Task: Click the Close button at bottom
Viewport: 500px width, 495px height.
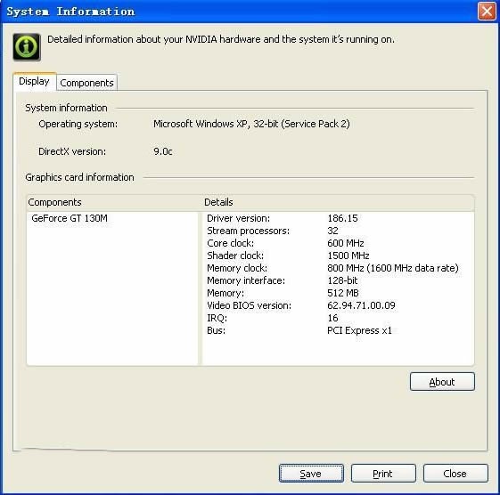Action: (455, 474)
